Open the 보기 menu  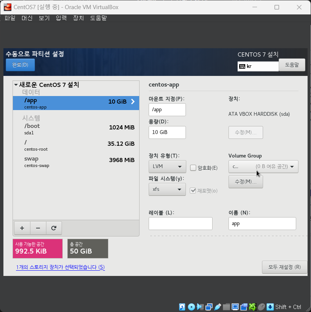tap(44, 18)
